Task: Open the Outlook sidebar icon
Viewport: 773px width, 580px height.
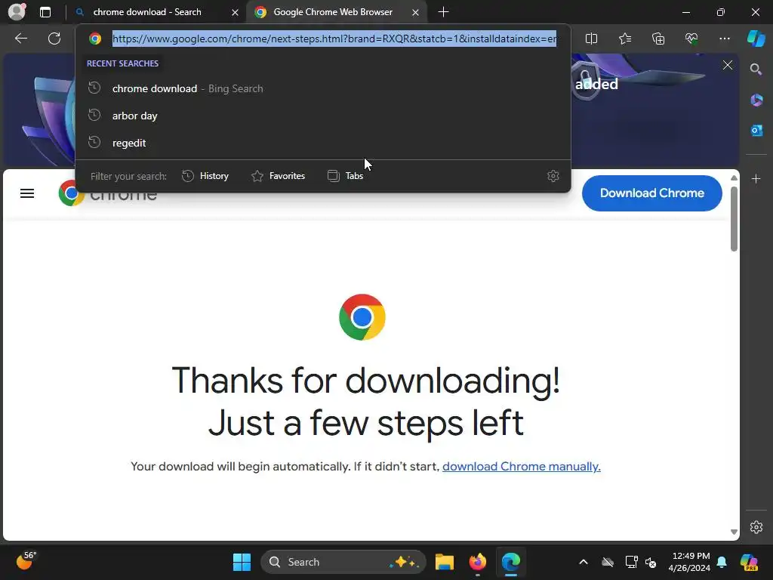Action: coord(756,130)
